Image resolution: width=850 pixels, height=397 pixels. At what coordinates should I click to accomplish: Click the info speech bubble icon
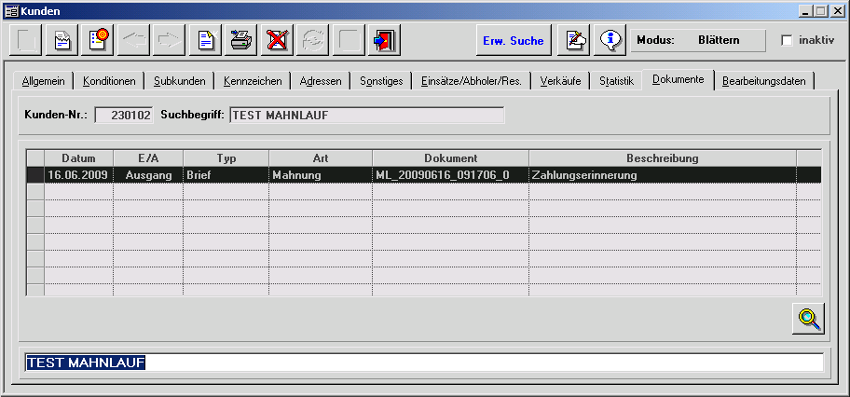pyautogui.click(x=610, y=40)
